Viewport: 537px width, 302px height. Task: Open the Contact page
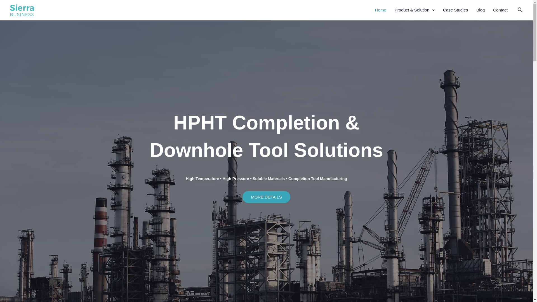(500, 10)
